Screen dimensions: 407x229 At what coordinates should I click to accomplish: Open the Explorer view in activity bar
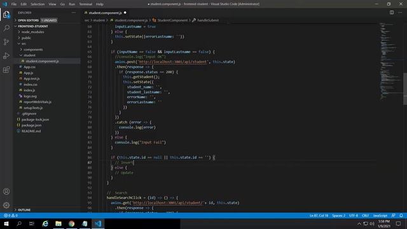pyautogui.click(x=6, y=15)
